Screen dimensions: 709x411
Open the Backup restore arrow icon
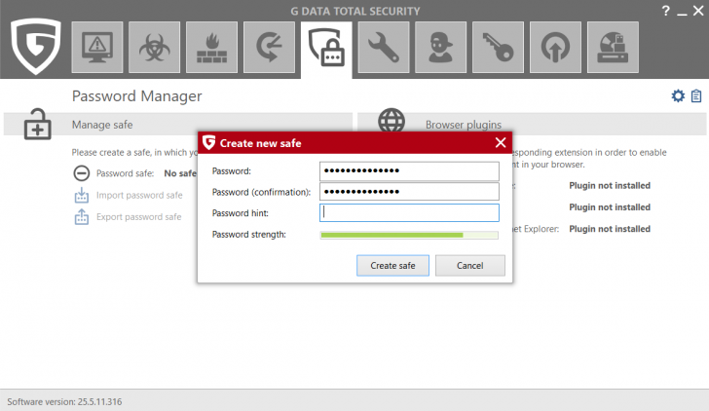pyautogui.click(x=269, y=47)
